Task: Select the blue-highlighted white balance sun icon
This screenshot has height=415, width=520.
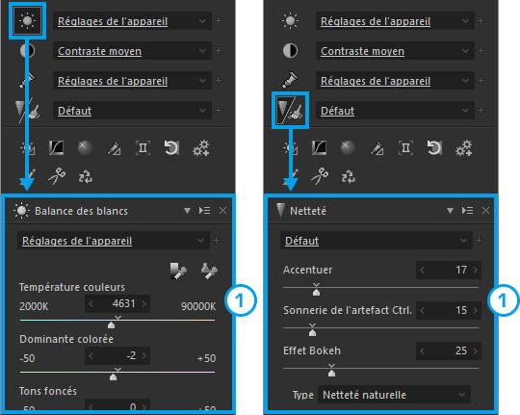Action: pos(28,21)
